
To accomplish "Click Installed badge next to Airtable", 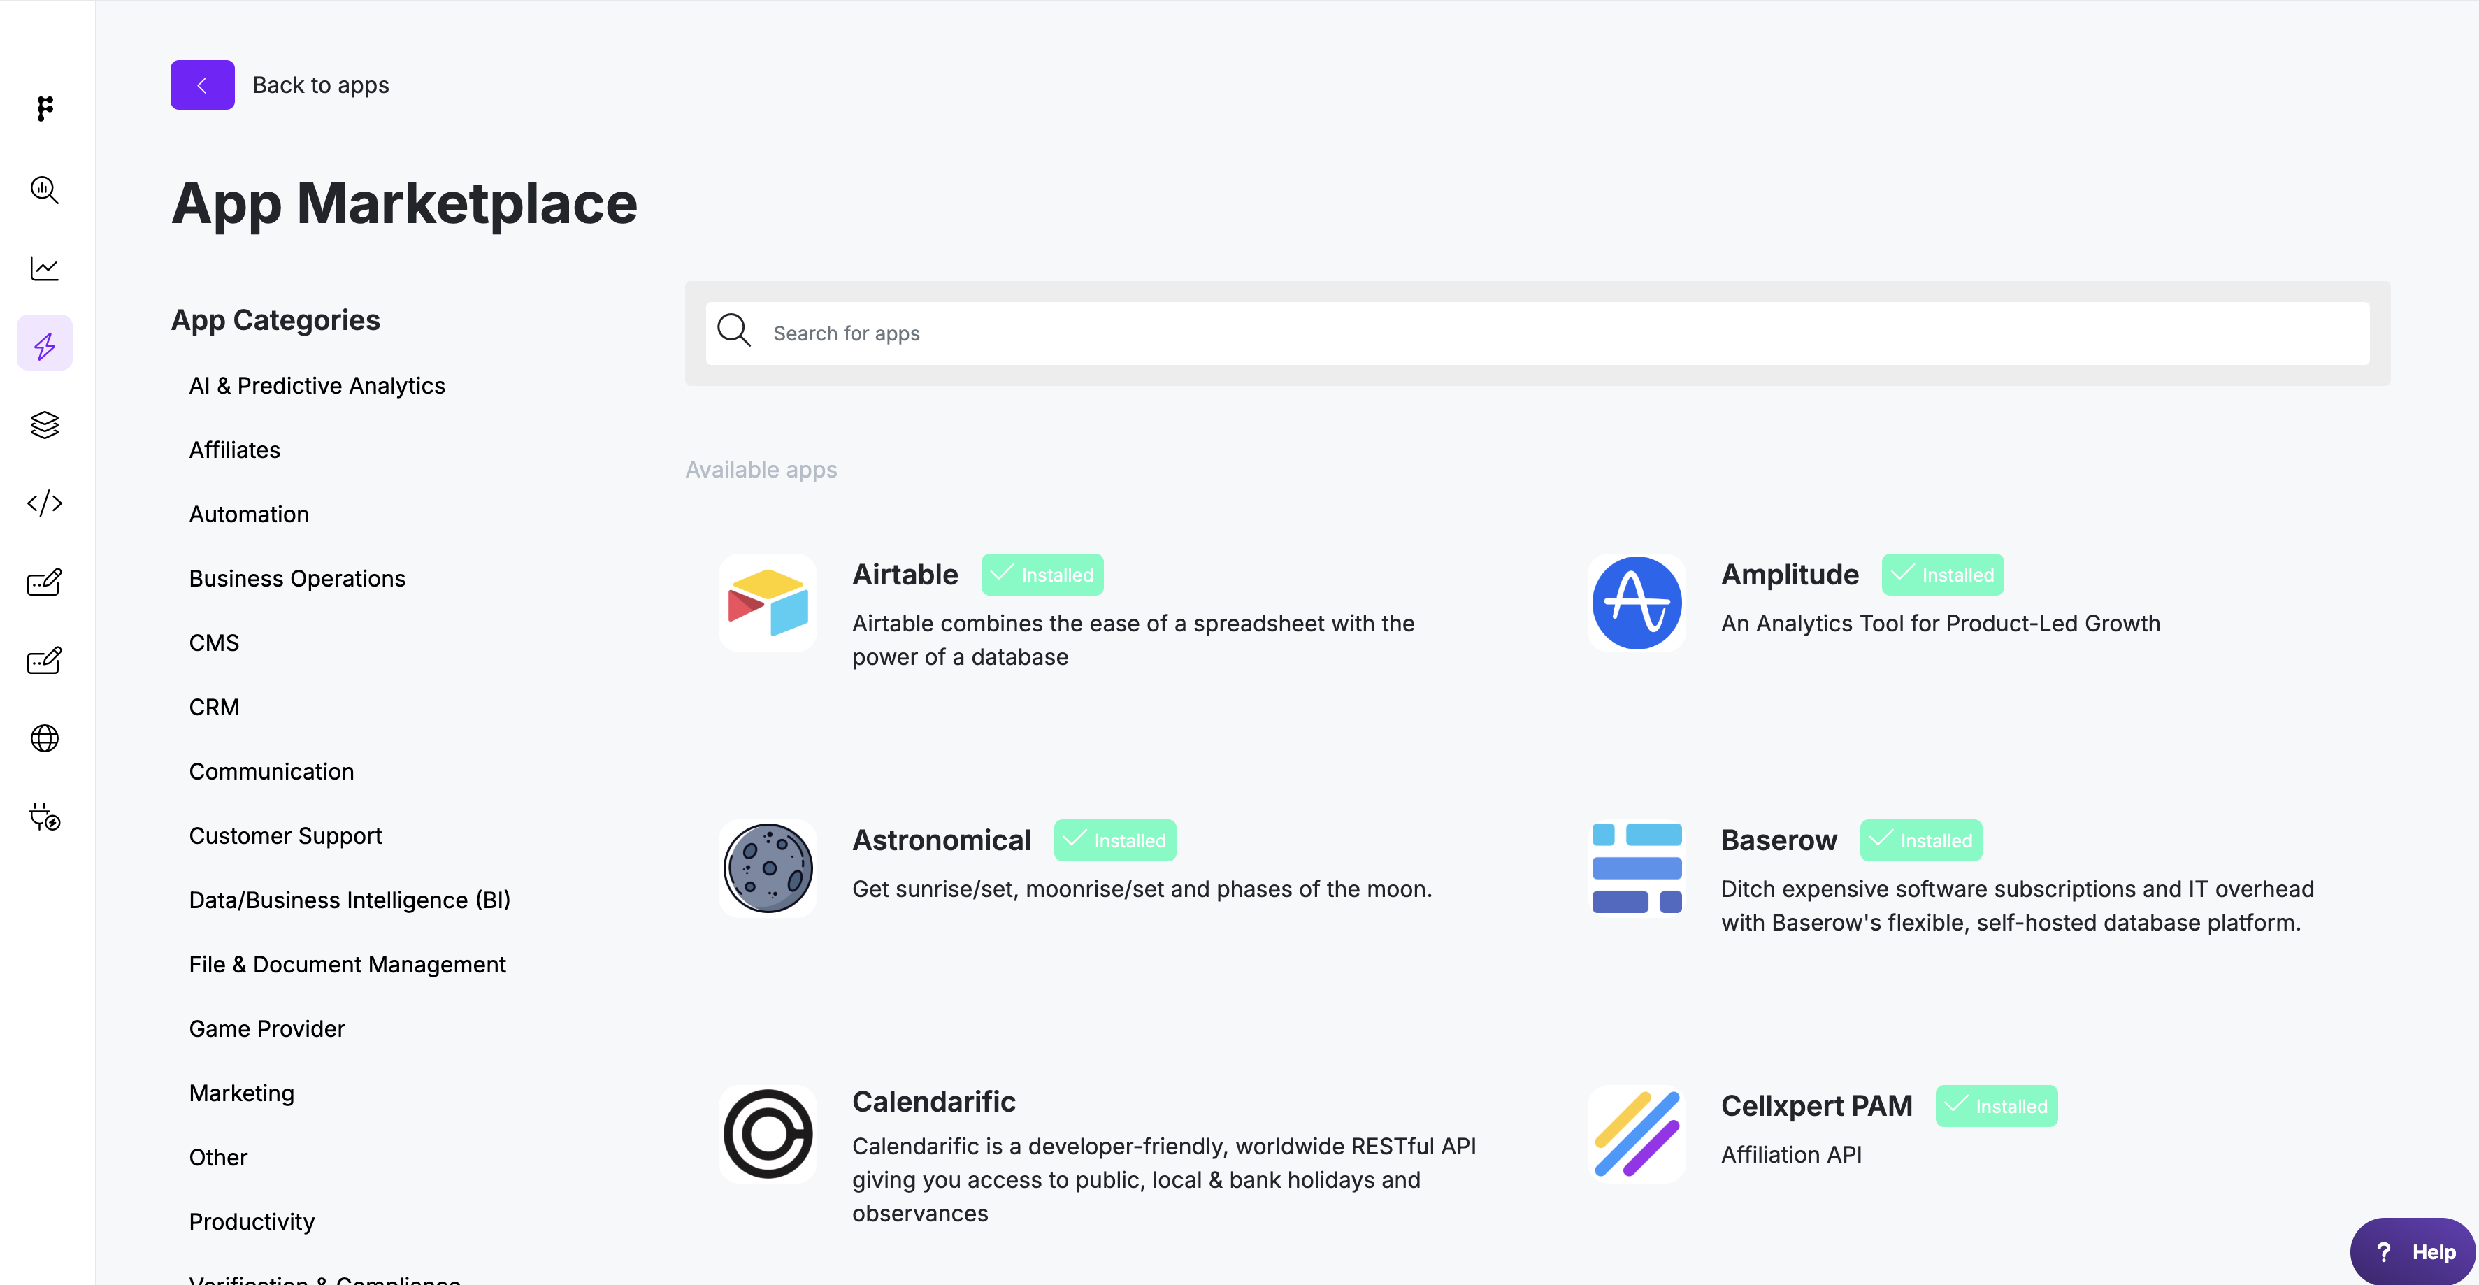I will (x=1042, y=575).
